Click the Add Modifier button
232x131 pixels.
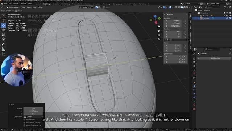coord(214,58)
